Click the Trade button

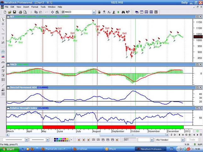pos(192,140)
